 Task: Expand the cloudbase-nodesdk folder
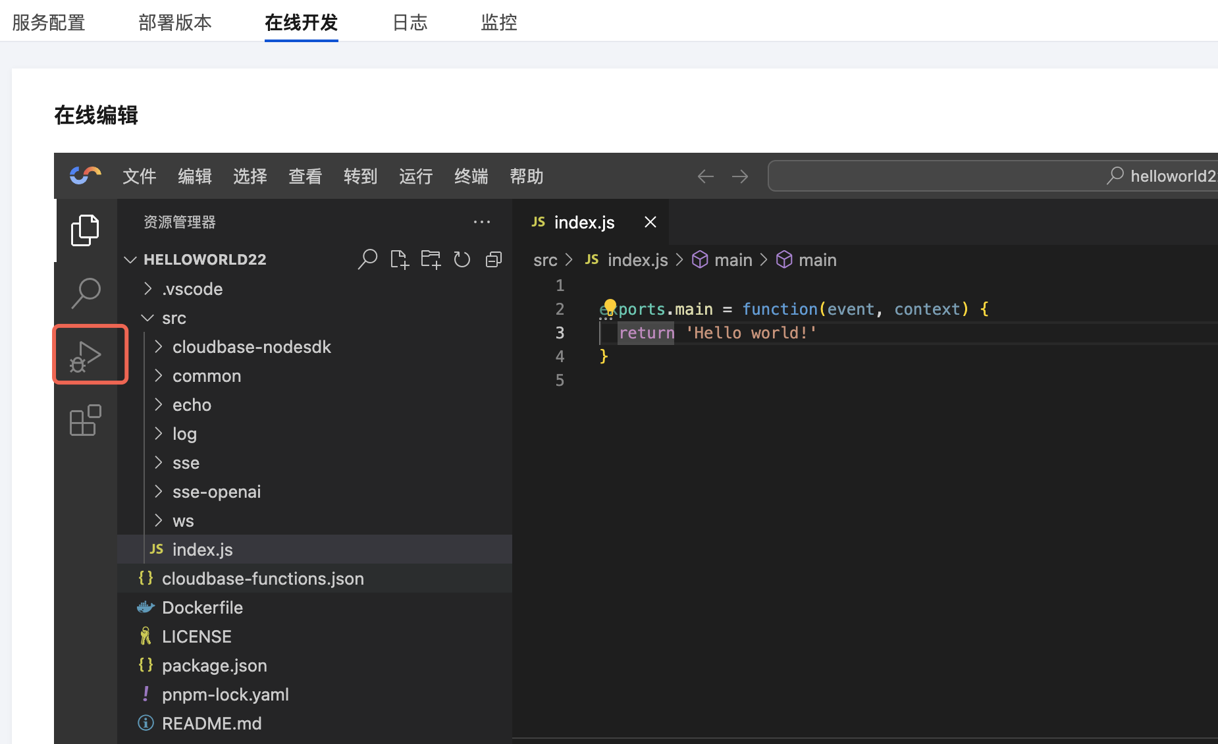(x=251, y=347)
